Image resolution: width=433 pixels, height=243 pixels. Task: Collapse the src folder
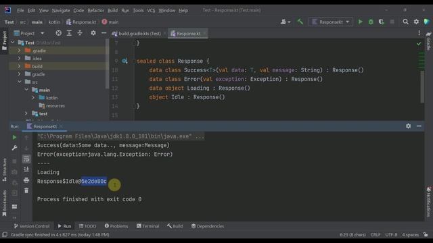click(x=20, y=82)
